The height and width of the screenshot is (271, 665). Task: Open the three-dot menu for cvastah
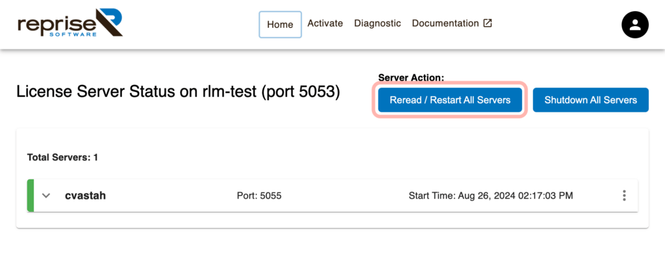coord(624,196)
